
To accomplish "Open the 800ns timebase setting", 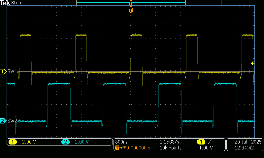I will coord(121,142).
